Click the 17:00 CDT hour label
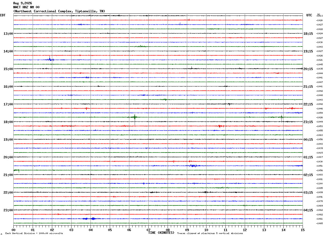This screenshot has width=324, height=237. tap(8, 104)
